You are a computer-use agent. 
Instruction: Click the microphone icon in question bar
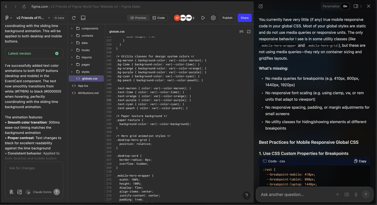[x=356, y=194]
